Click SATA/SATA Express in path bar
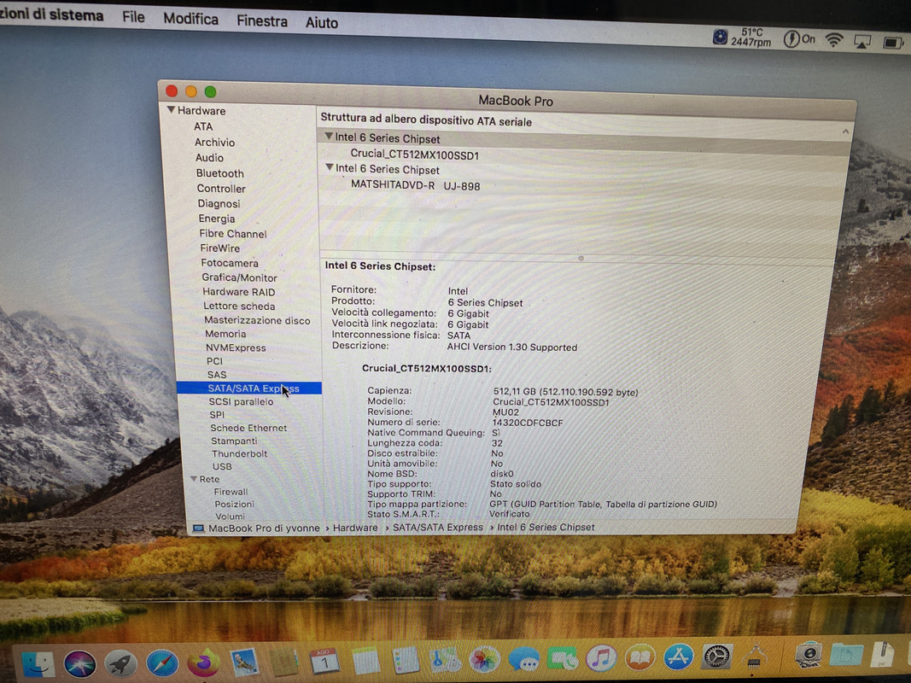Image resolution: width=911 pixels, height=683 pixels. (x=438, y=527)
